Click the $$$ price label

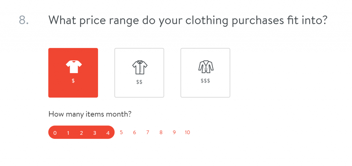[x=206, y=81]
